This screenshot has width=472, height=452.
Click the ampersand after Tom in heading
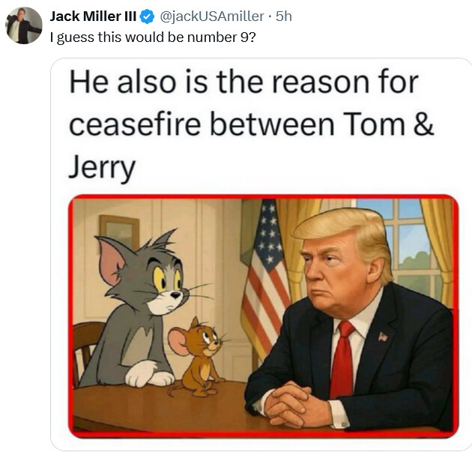click(x=423, y=124)
